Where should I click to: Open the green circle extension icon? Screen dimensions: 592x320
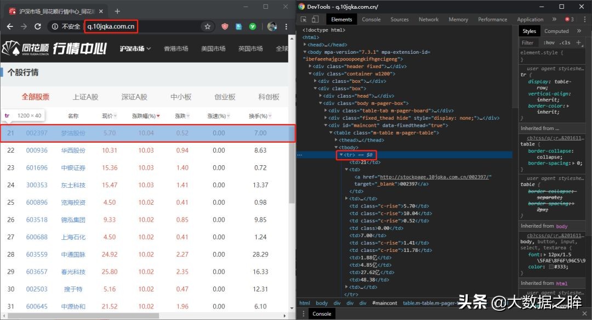(253, 26)
